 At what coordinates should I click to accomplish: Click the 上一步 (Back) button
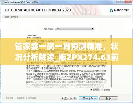69,98
